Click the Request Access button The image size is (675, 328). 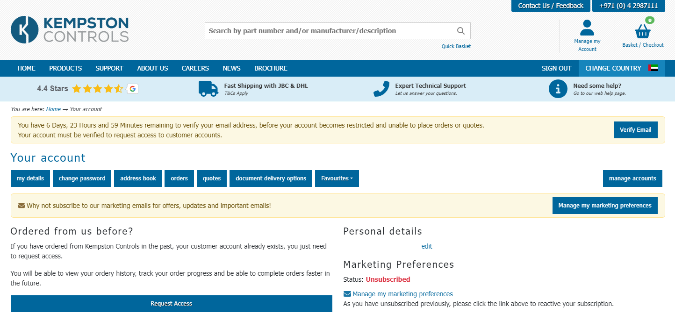click(172, 304)
